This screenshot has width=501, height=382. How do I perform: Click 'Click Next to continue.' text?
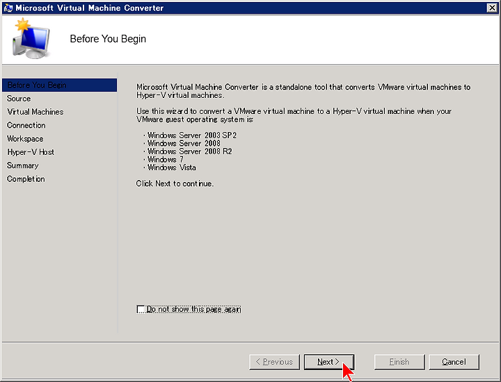coord(175,183)
